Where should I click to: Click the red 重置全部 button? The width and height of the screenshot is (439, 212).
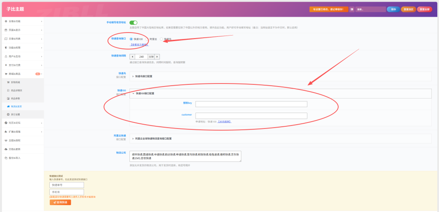424,9
